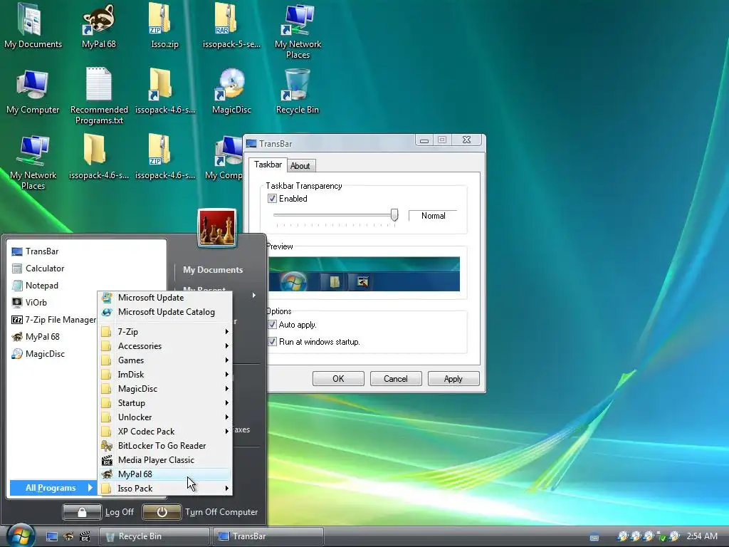This screenshot has height=547, width=729.
Task: Click the taskbar transparency slider handle
Action: 394,215
